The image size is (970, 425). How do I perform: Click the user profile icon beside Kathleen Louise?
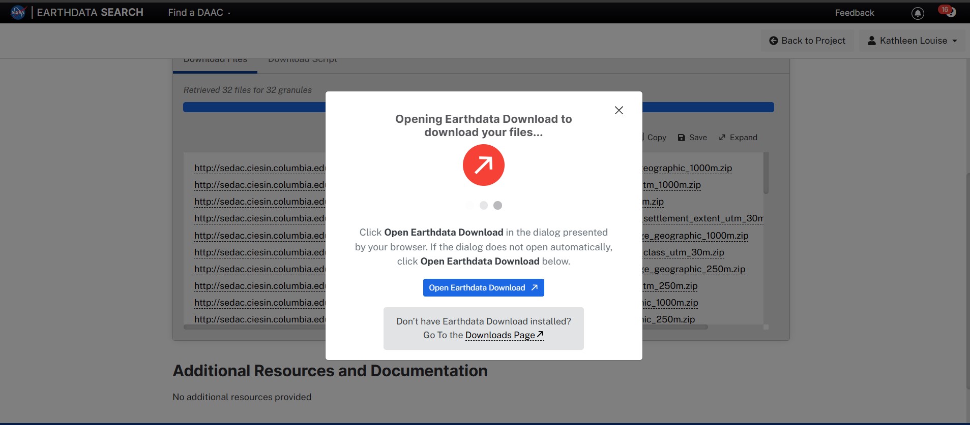pyautogui.click(x=871, y=41)
